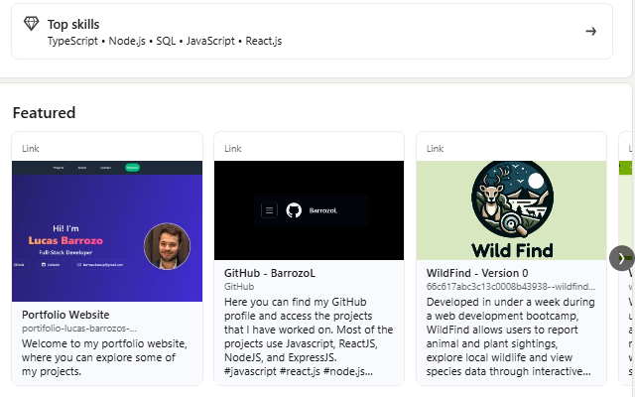The height and width of the screenshot is (397, 635).
Task: Click the profile photo in portfolio preview
Action: point(167,246)
